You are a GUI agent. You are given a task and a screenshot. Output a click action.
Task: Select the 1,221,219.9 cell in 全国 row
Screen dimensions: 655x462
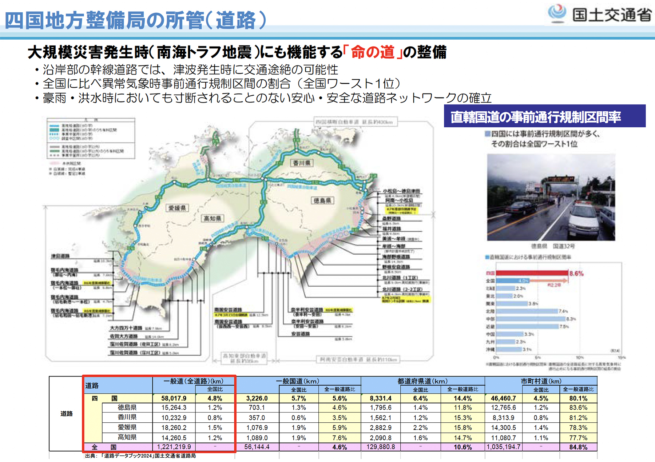(174, 447)
